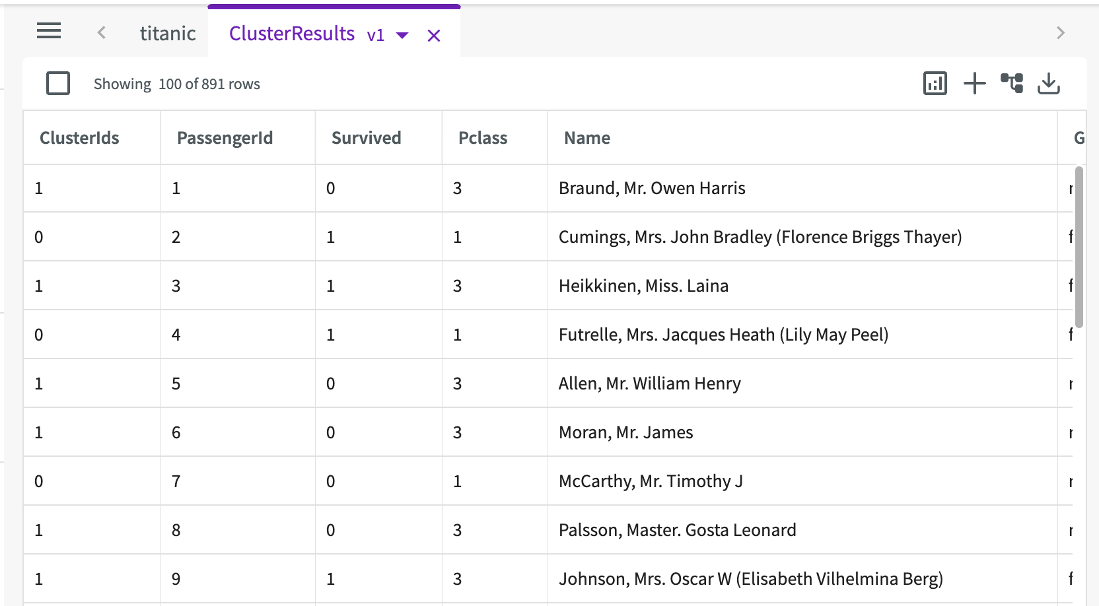Click the plus add icon

pos(975,83)
